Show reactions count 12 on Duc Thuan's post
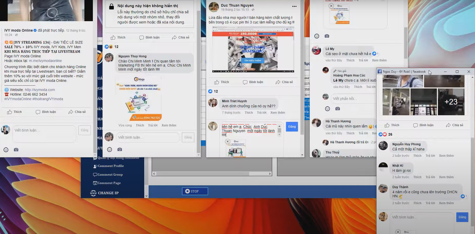 pyautogui.click(x=213, y=91)
